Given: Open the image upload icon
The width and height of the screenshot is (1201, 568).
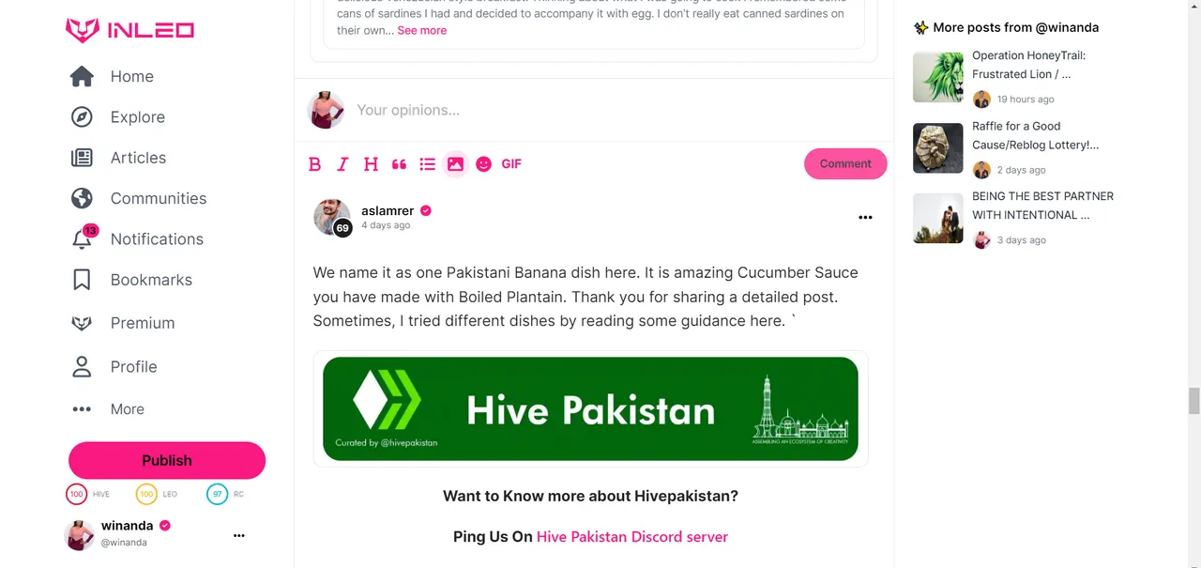Looking at the screenshot, I should (x=455, y=164).
